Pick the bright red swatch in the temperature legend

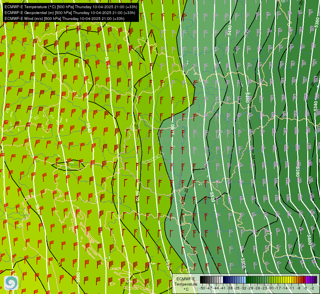[304, 280]
